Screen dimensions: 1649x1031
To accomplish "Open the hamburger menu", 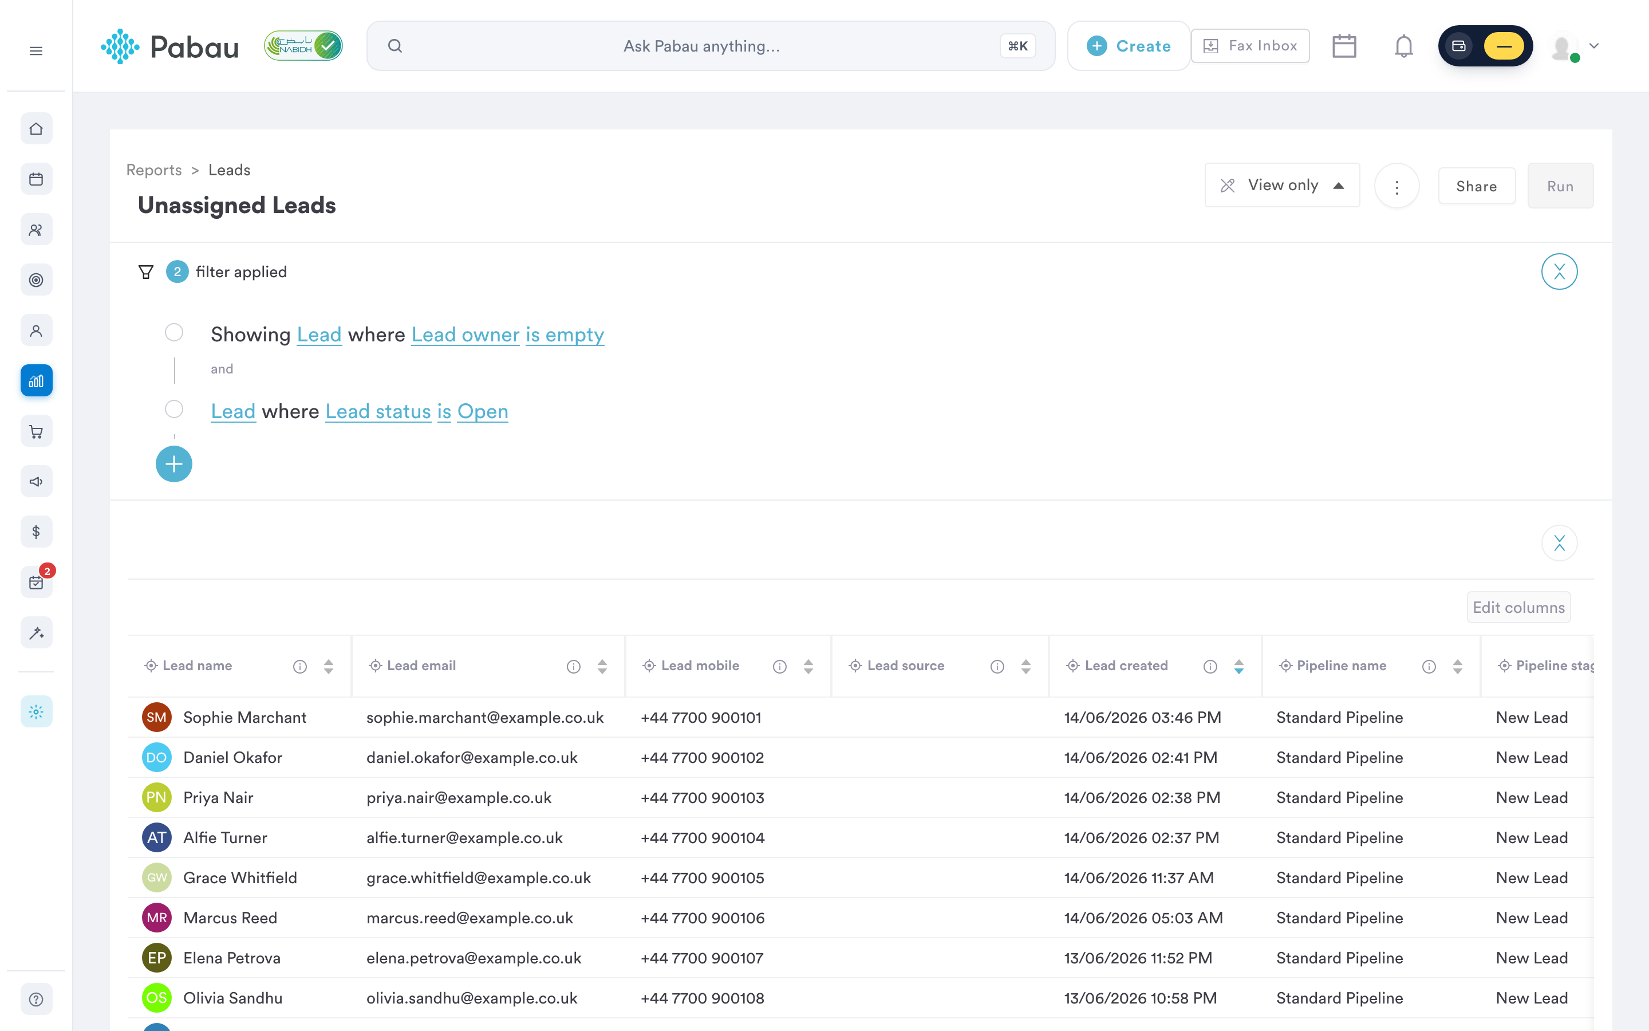I will tap(36, 51).
